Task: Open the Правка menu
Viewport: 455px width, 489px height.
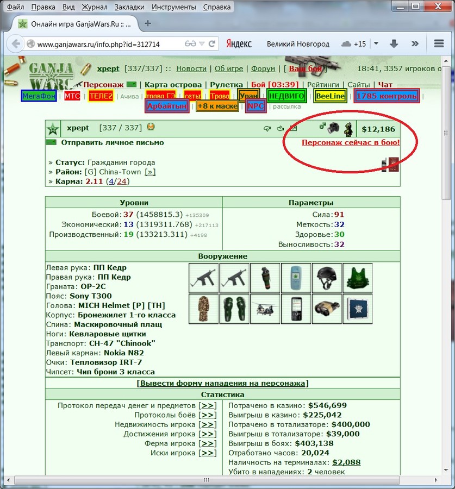Action: pyautogui.click(x=43, y=7)
